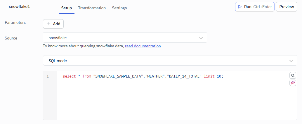Switch to the Setup tab
This screenshot has width=302, height=124.
[66, 8]
